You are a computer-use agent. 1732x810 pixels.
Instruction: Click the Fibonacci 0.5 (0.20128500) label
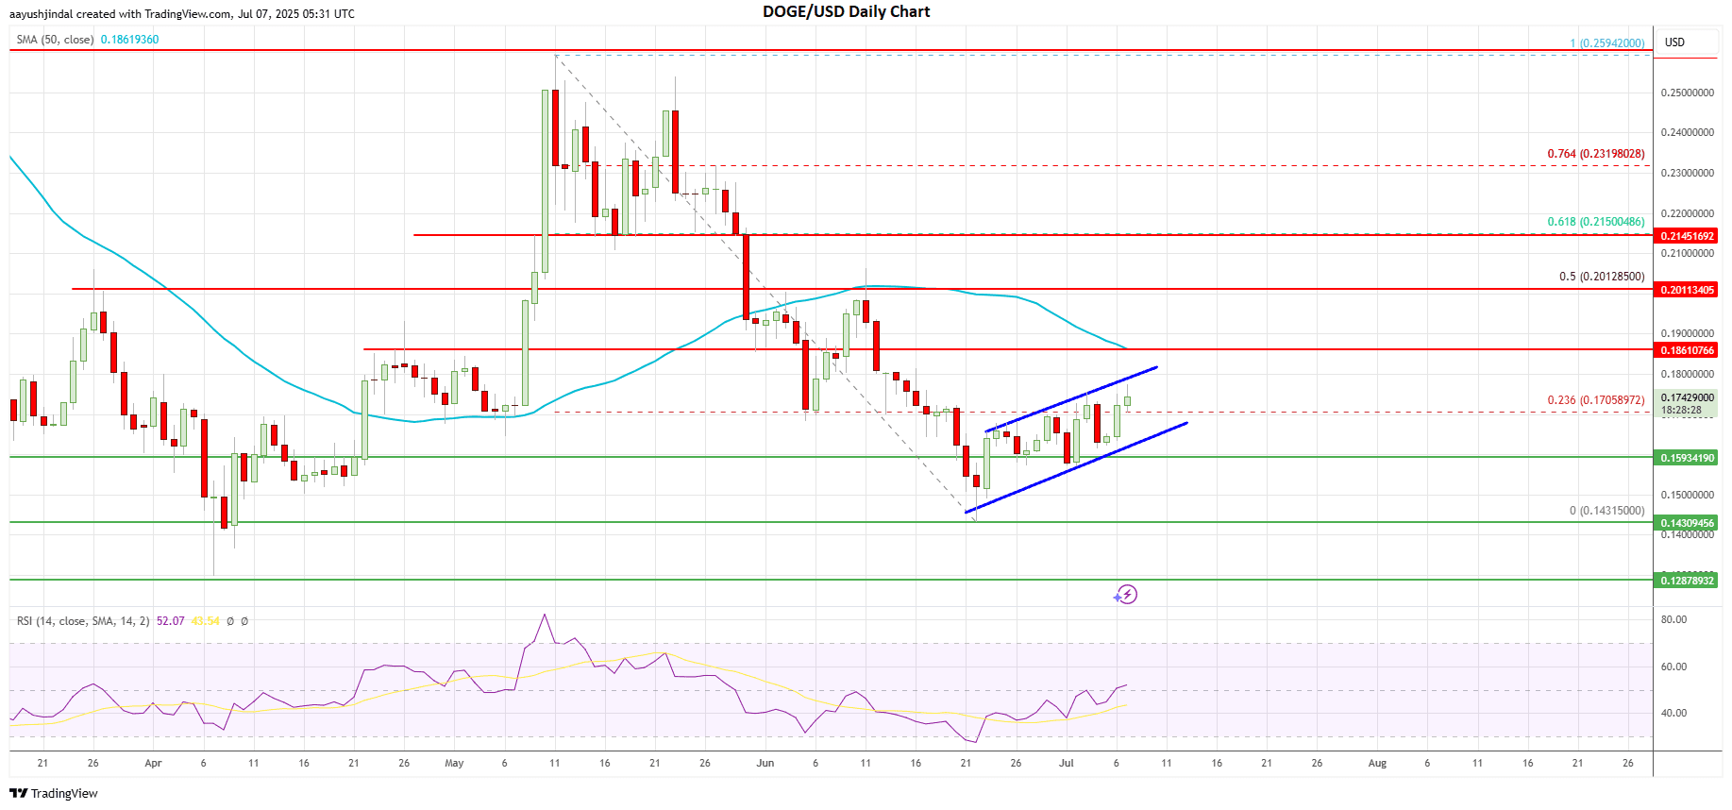point(1602,277)
